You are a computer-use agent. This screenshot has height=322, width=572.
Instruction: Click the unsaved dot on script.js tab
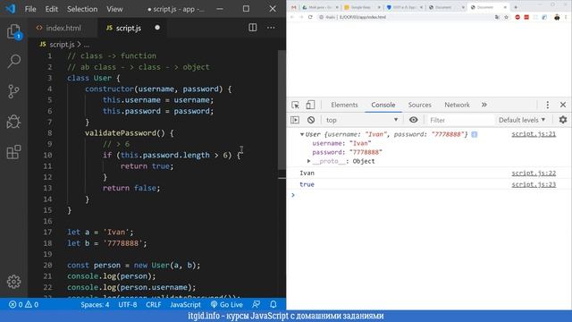click(x=157, y=28)
